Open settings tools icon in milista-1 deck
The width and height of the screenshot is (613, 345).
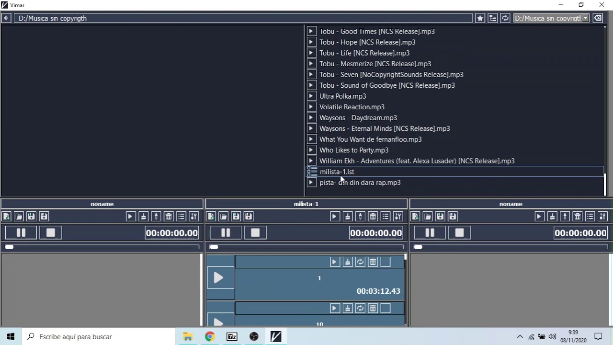click(x=398, y=217)
